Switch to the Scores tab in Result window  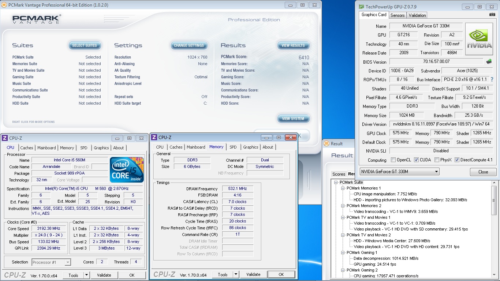coord(339,174)
